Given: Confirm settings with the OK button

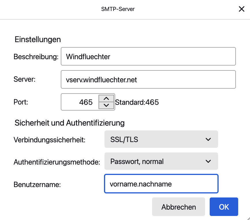Looking at the screenshot, I should (x=224, y=207).
